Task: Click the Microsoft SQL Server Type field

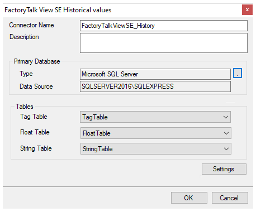Action: (155, 74)
